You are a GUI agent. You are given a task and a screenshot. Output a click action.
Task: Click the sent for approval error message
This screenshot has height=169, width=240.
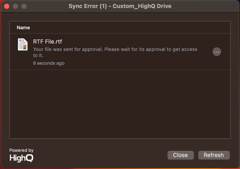(x=115, y=52)
